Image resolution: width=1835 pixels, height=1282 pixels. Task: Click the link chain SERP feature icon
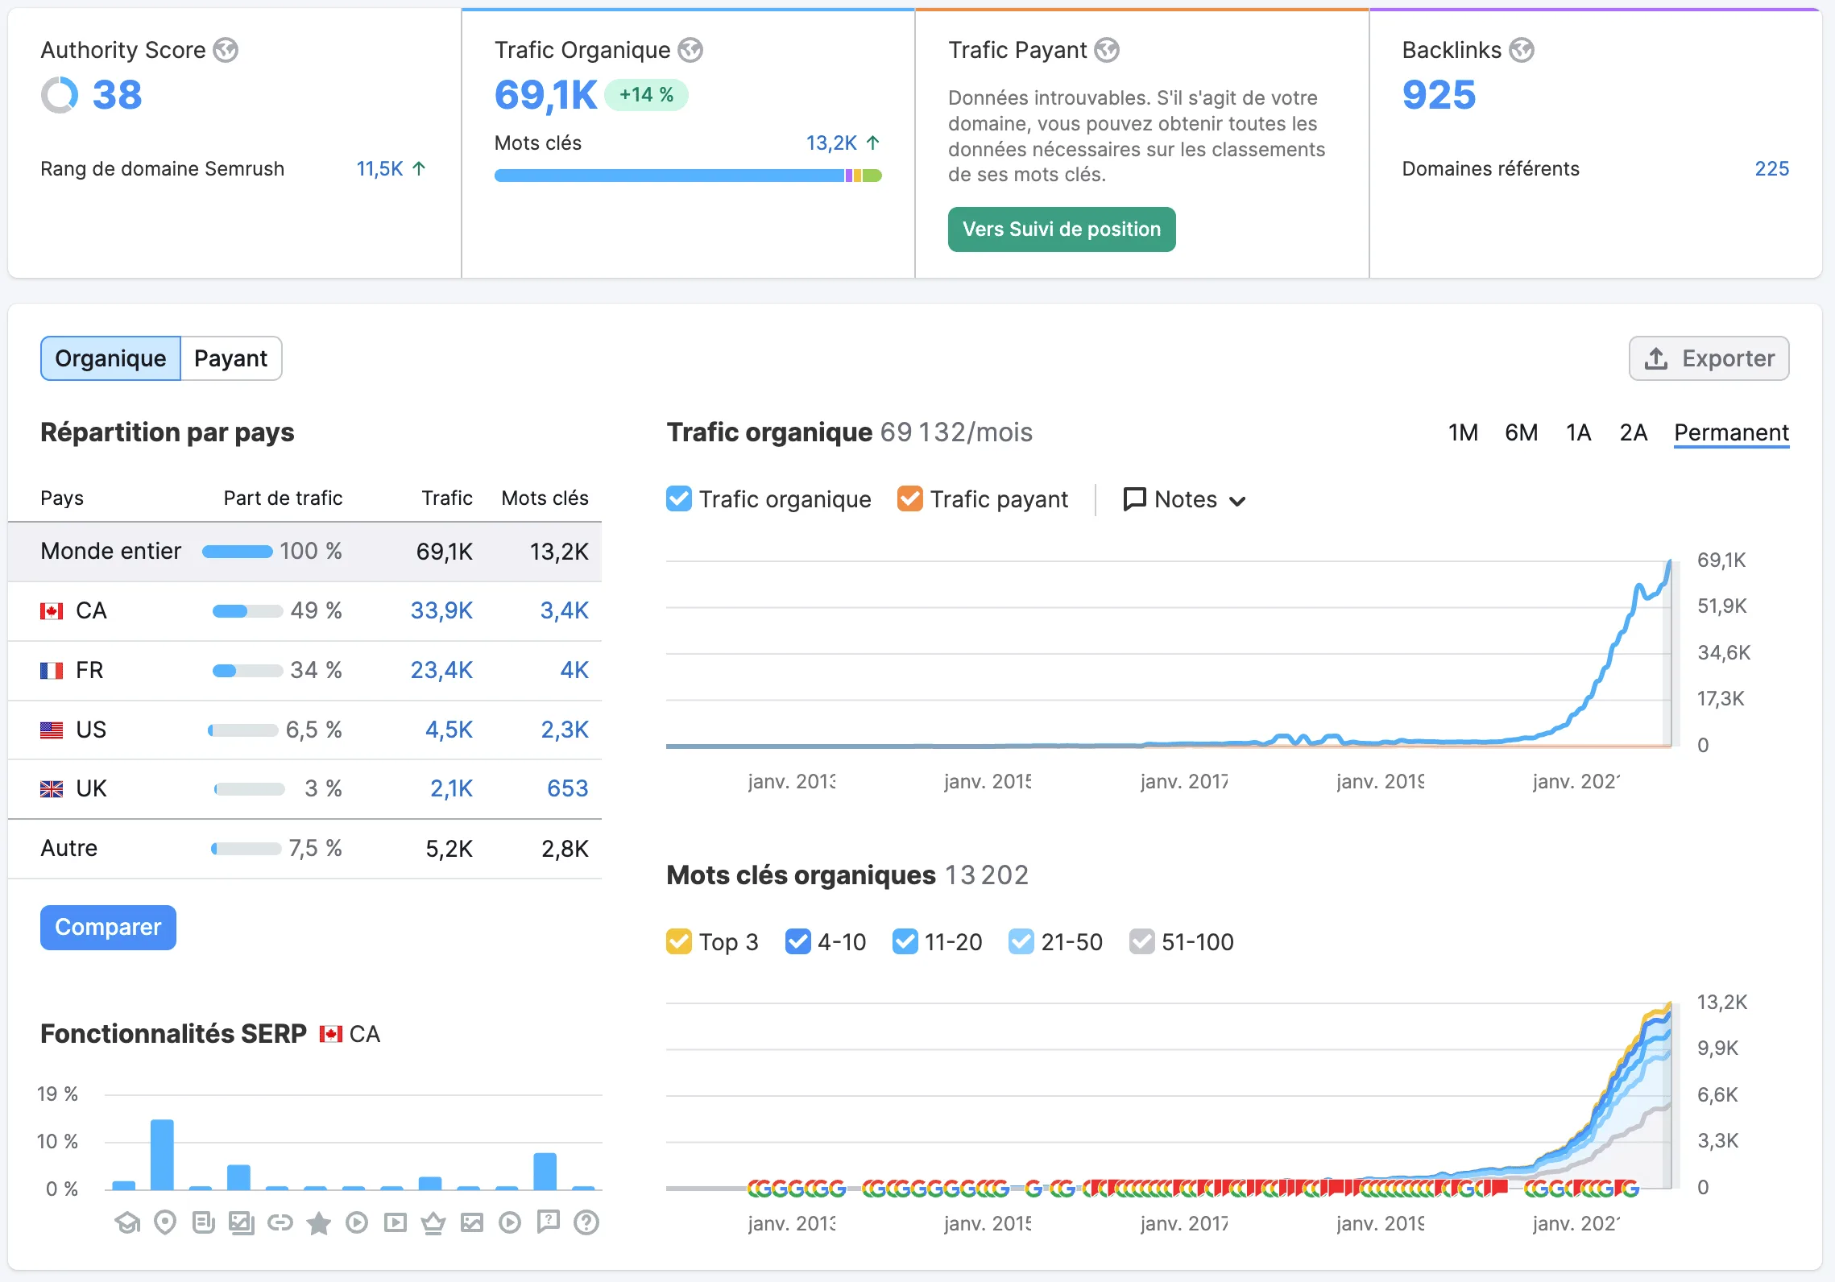coord(280,1222)
